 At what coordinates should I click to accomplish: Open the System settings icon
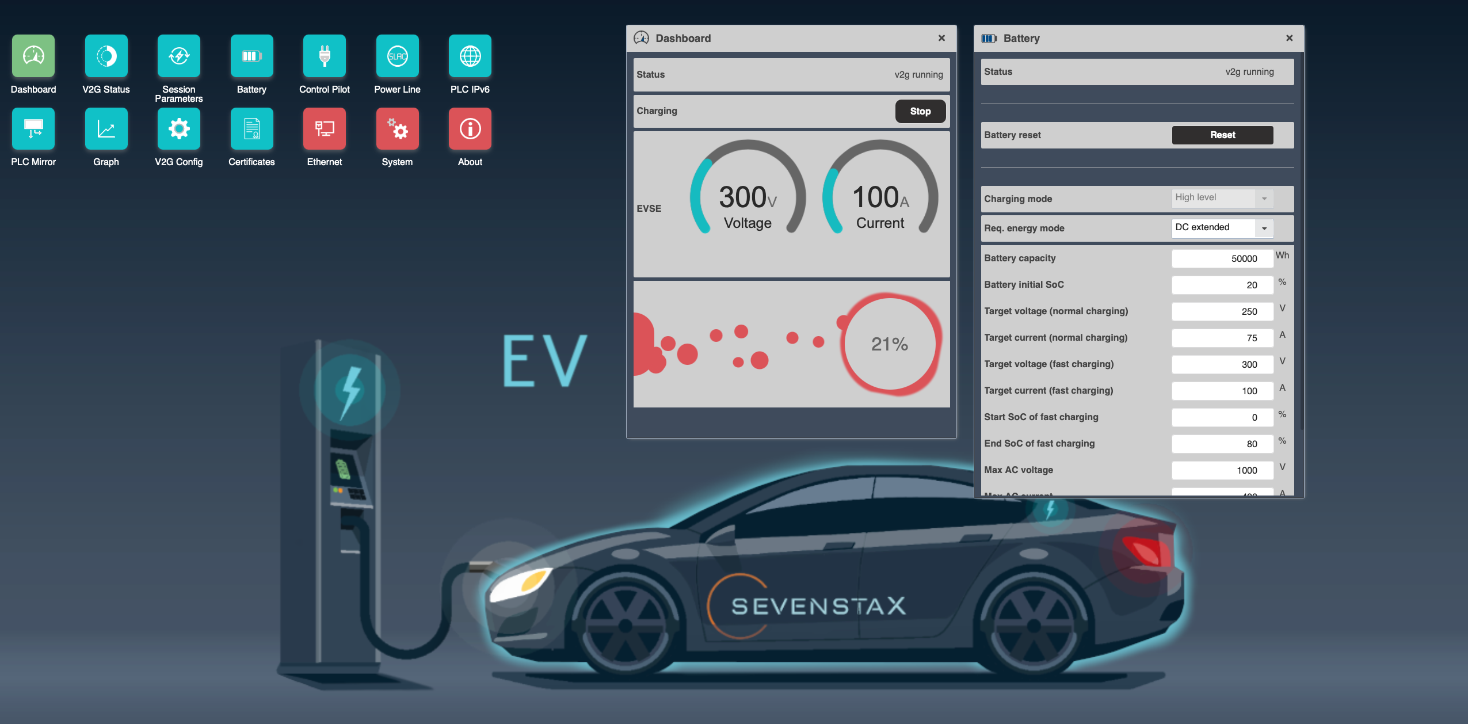397,129
